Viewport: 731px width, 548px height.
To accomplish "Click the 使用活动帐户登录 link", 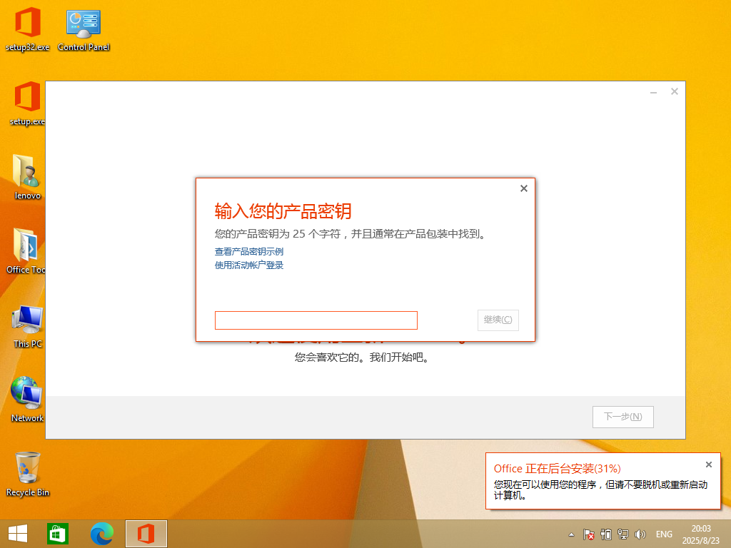I will (x=249, y=265).
